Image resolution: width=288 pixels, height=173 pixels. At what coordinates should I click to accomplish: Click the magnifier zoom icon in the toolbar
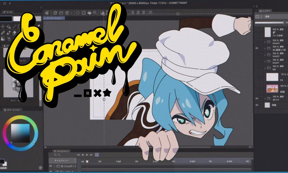coord(95,13)
